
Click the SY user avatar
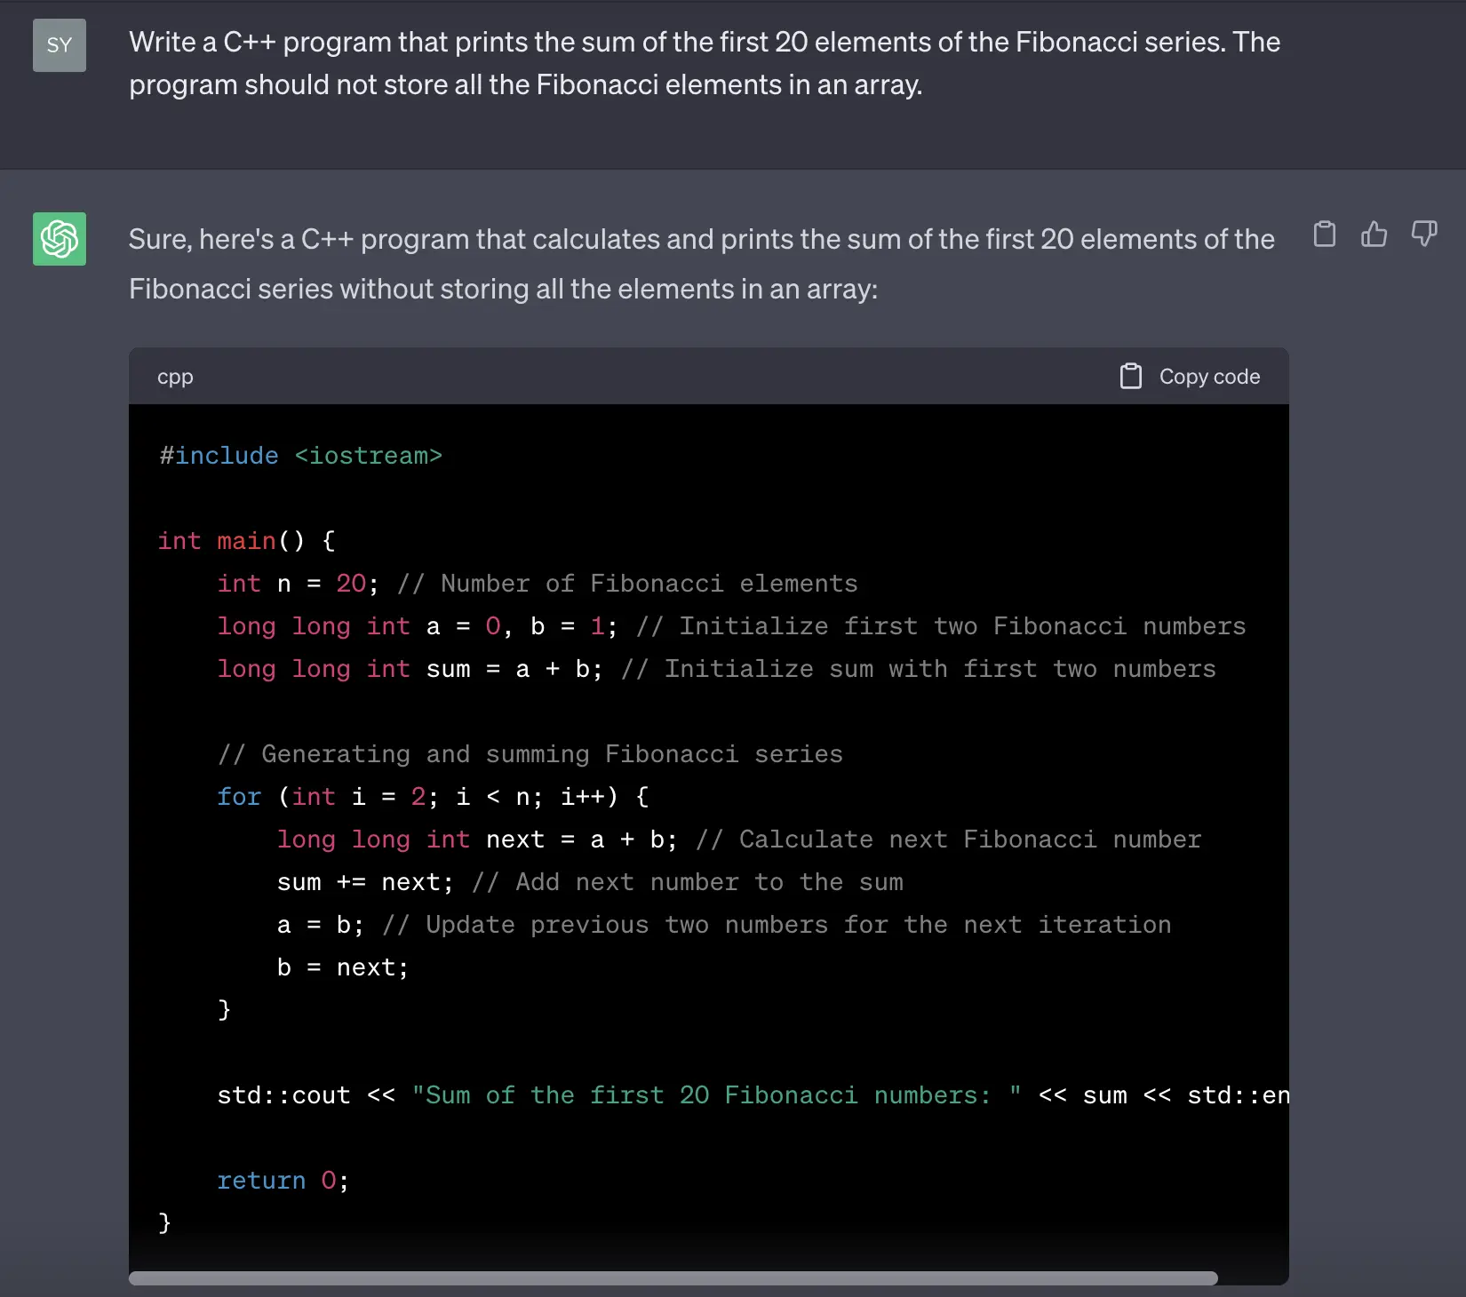(x=60, y=45)
